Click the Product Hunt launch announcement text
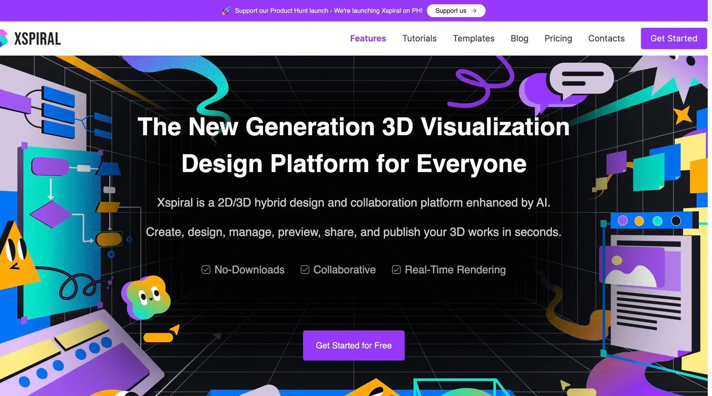The image size is (712, 396). coord(329,11)
